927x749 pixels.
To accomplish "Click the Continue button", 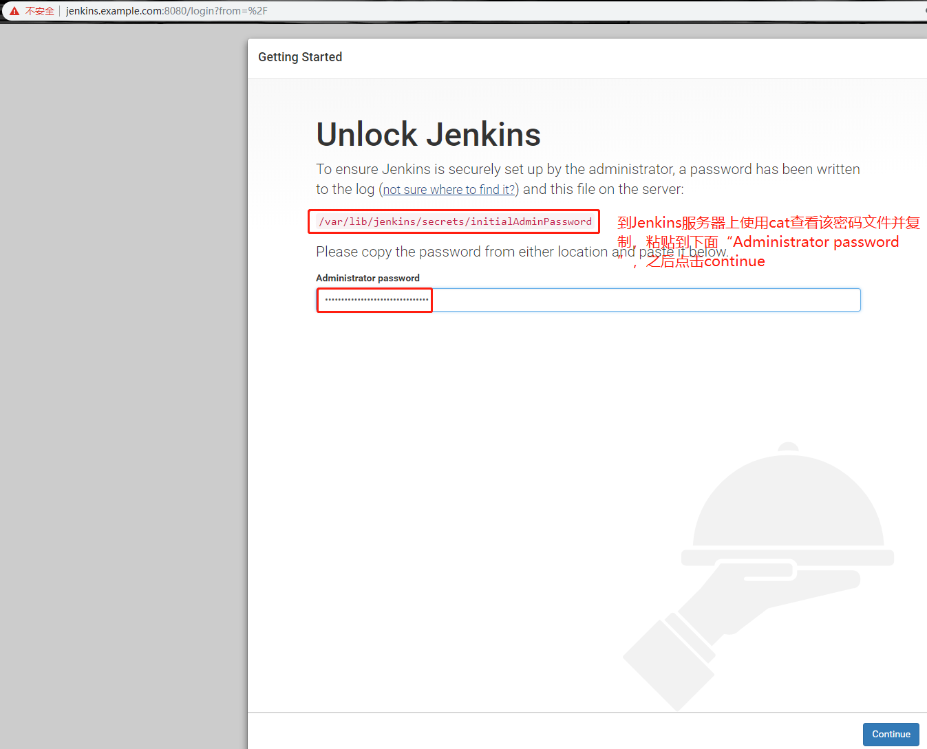I will 891,734.
